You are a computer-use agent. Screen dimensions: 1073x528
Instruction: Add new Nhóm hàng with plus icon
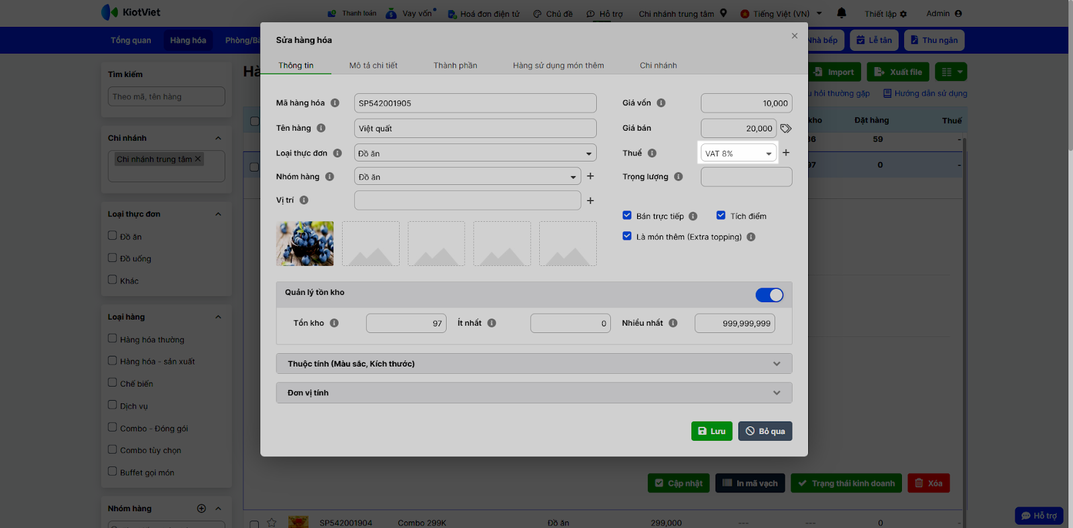click(590, 176)
